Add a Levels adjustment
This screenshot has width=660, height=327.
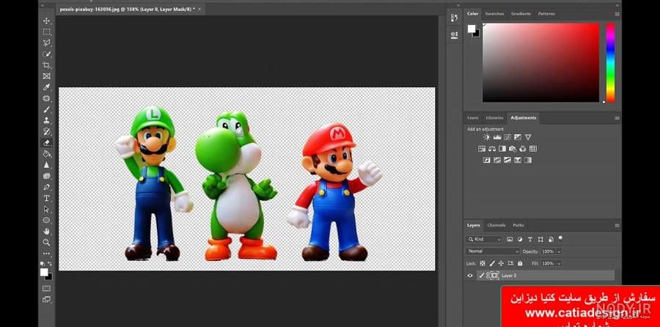tap(497, 137)
